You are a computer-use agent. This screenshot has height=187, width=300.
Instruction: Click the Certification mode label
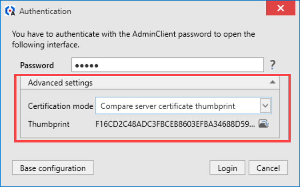(60, 106)
